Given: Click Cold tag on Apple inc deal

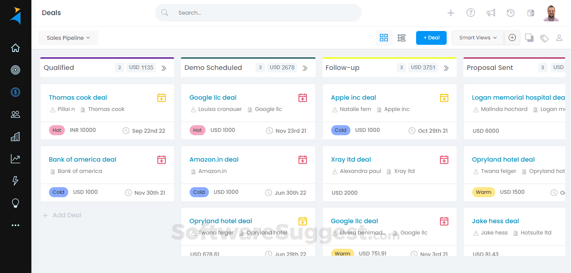Looking at the screenshot, I should tap(340, 130).
